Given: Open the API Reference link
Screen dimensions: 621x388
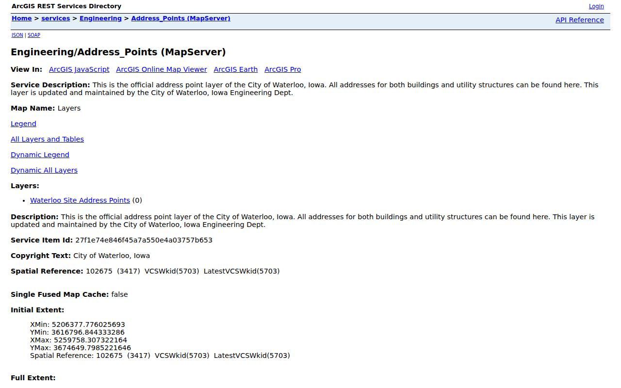Looking at the screenshot, I should (580, 20).
